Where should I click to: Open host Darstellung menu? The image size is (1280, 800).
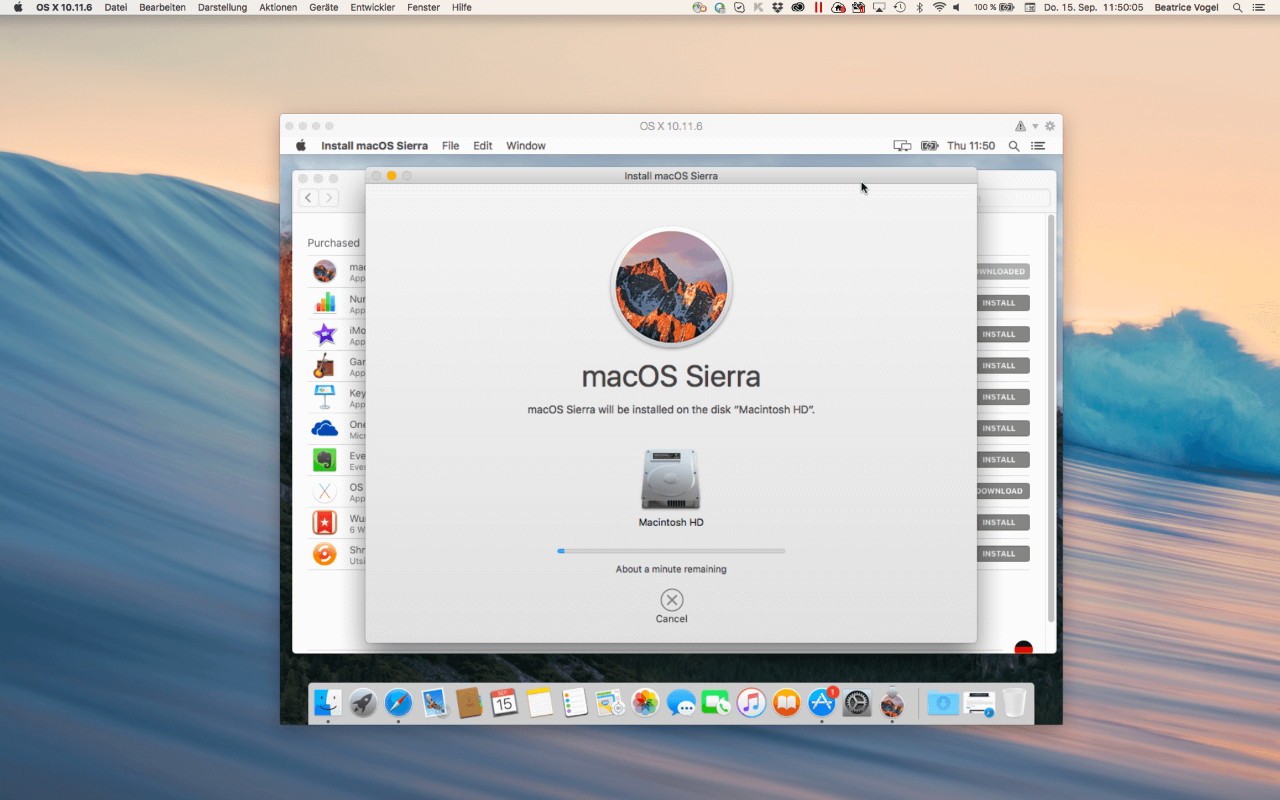click(222, 7)
